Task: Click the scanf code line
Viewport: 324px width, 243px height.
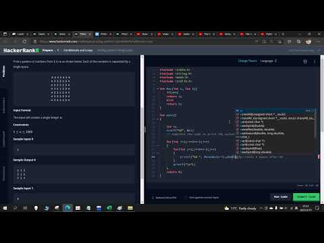Action: coord(180,130)
